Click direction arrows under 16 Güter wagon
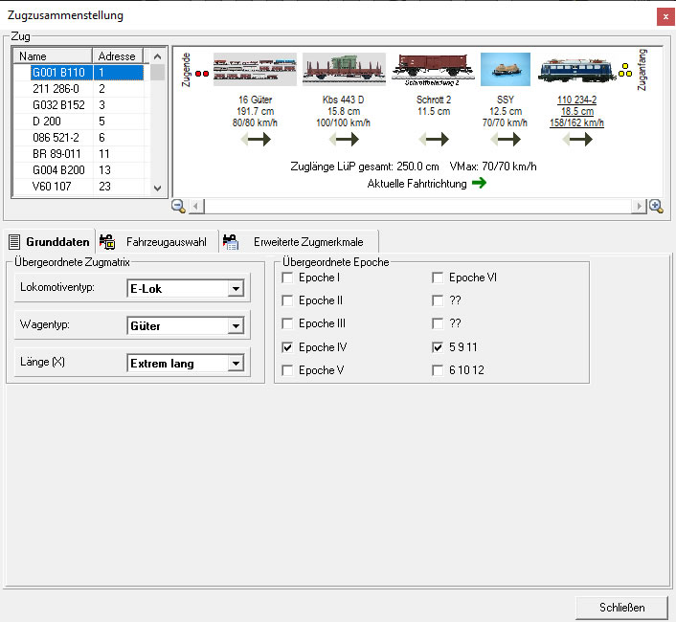This screenshot has height=622, width=676. point(255,140)
